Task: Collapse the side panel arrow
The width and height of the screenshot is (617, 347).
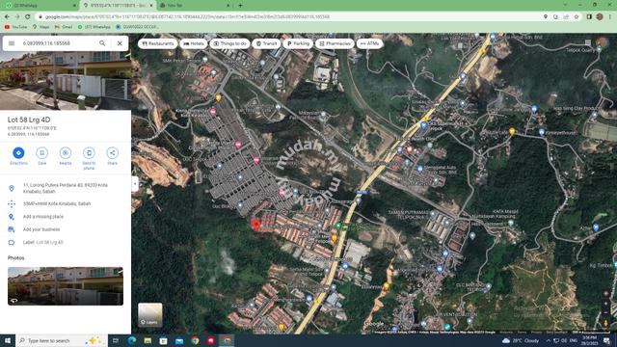Action: [x=135, y=184]
